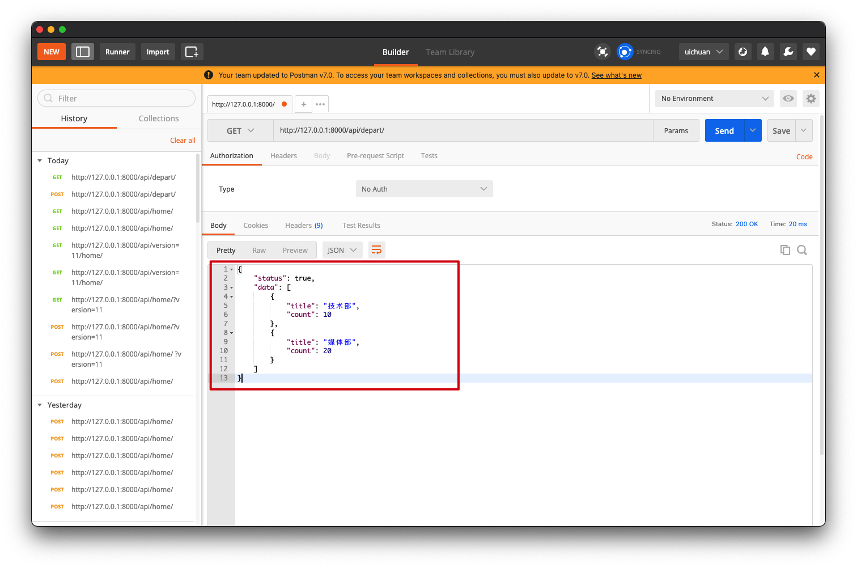Select the Builder tab
Image resolution: width=857 pixels, height=568 pixels.
click(x=396, y=52)
